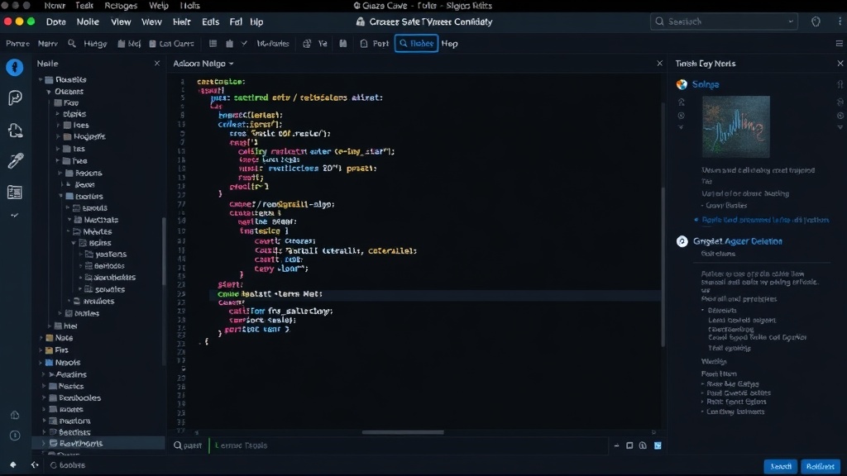This screenshot has height=476, width=847.
Task: Click the Hep item at the toolbar end
Action: (449, 43)
